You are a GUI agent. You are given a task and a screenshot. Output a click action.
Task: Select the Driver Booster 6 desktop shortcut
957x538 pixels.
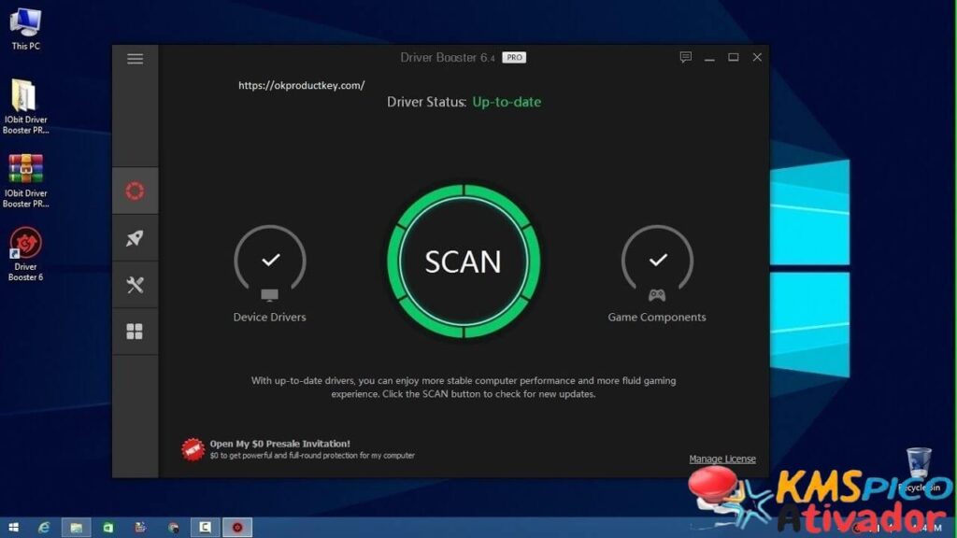(25, 254)
